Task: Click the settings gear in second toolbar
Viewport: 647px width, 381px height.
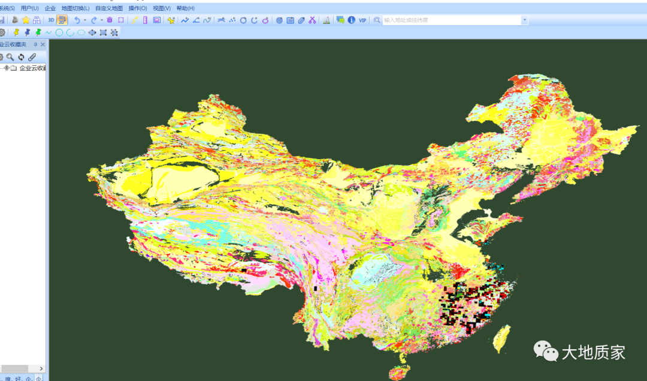Action: [2, 32]
